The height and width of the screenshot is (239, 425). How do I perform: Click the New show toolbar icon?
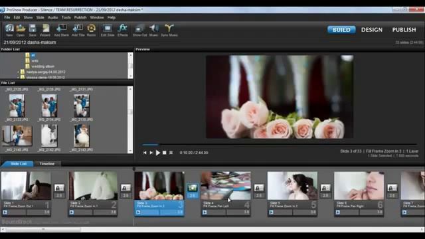pos(9,30)
